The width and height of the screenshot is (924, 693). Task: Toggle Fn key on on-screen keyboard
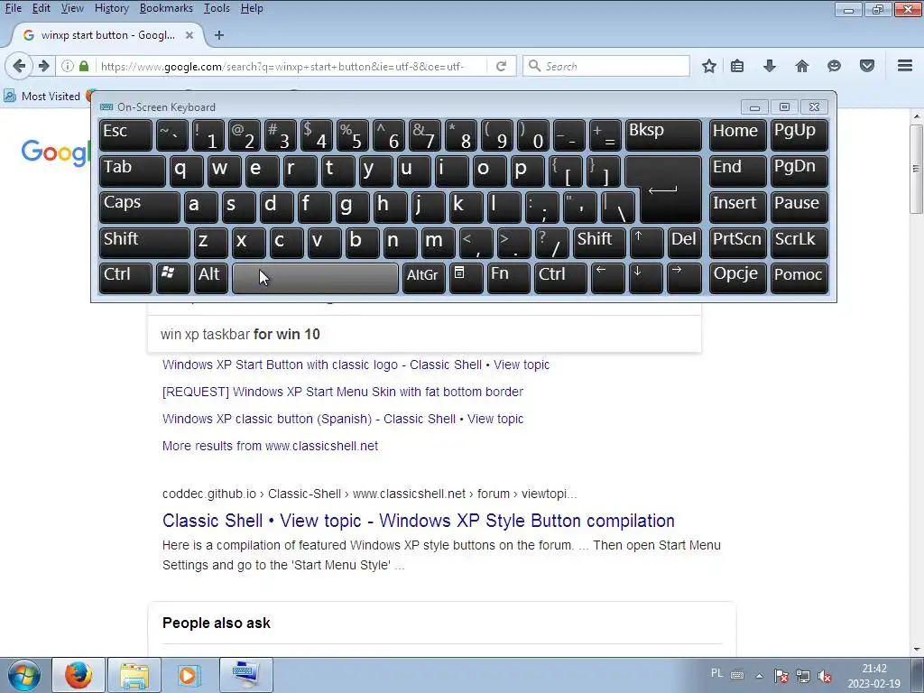pos(509,278)
